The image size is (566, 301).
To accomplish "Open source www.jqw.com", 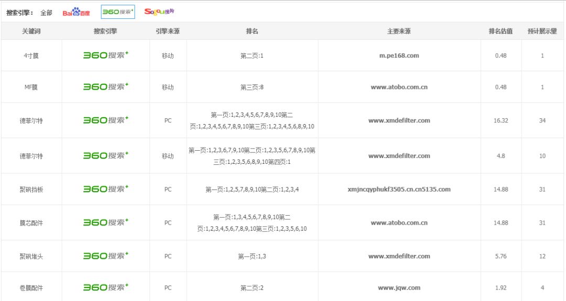I will (399, 288).
